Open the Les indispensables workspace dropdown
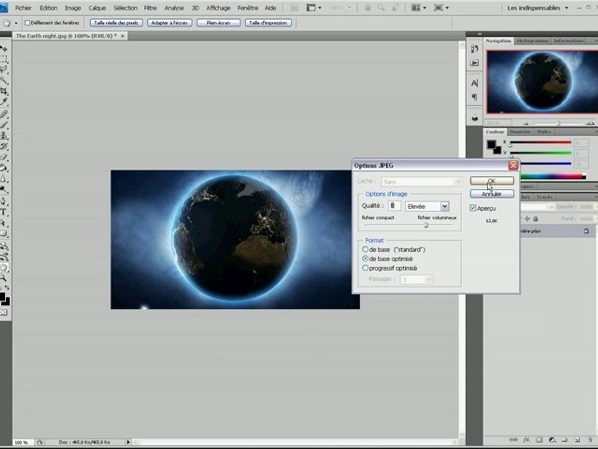Screen dimensions: 598x449 point(538,7)
